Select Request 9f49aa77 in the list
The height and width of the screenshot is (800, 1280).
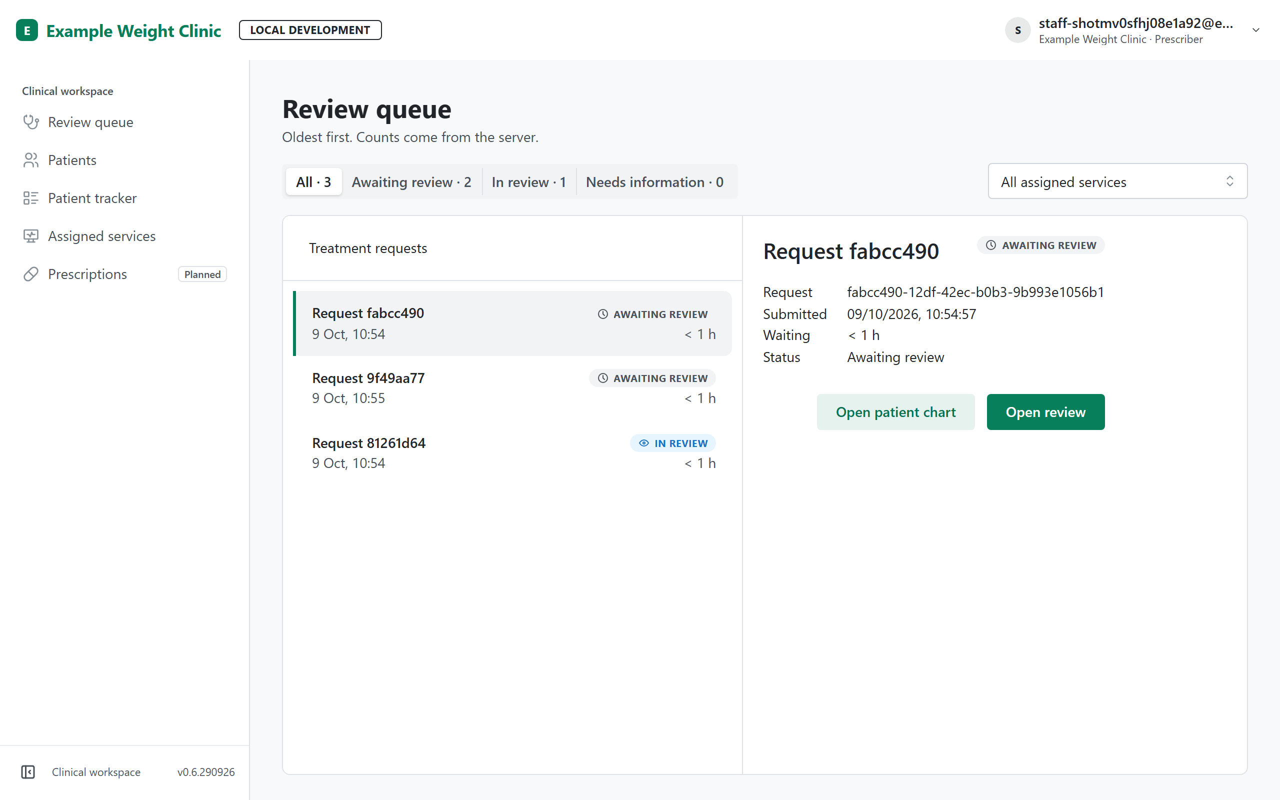point(512,388)
